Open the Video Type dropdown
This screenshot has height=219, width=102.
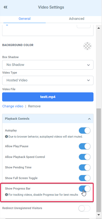[48, 80]
